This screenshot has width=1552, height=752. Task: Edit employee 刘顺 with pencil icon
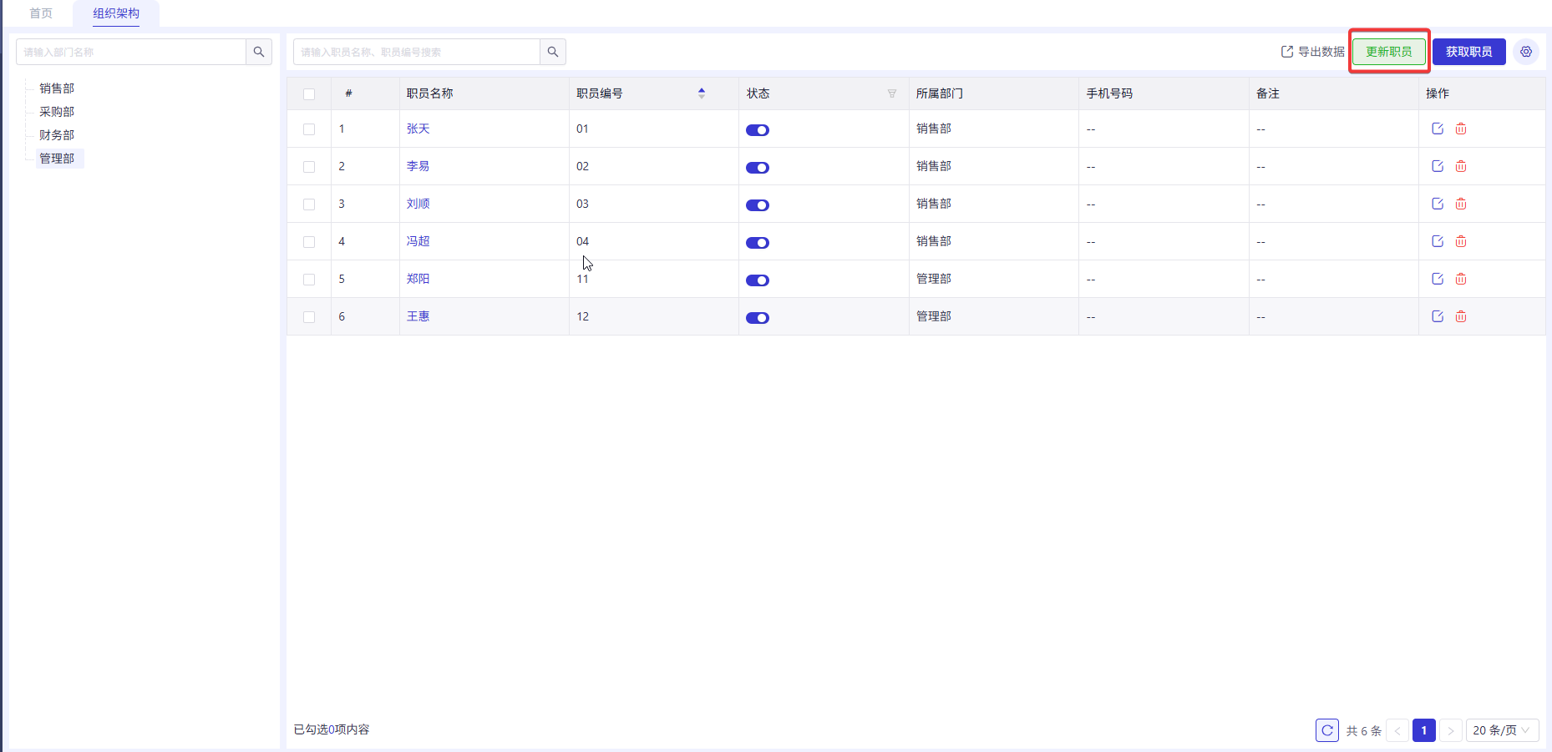[1438, 204]
